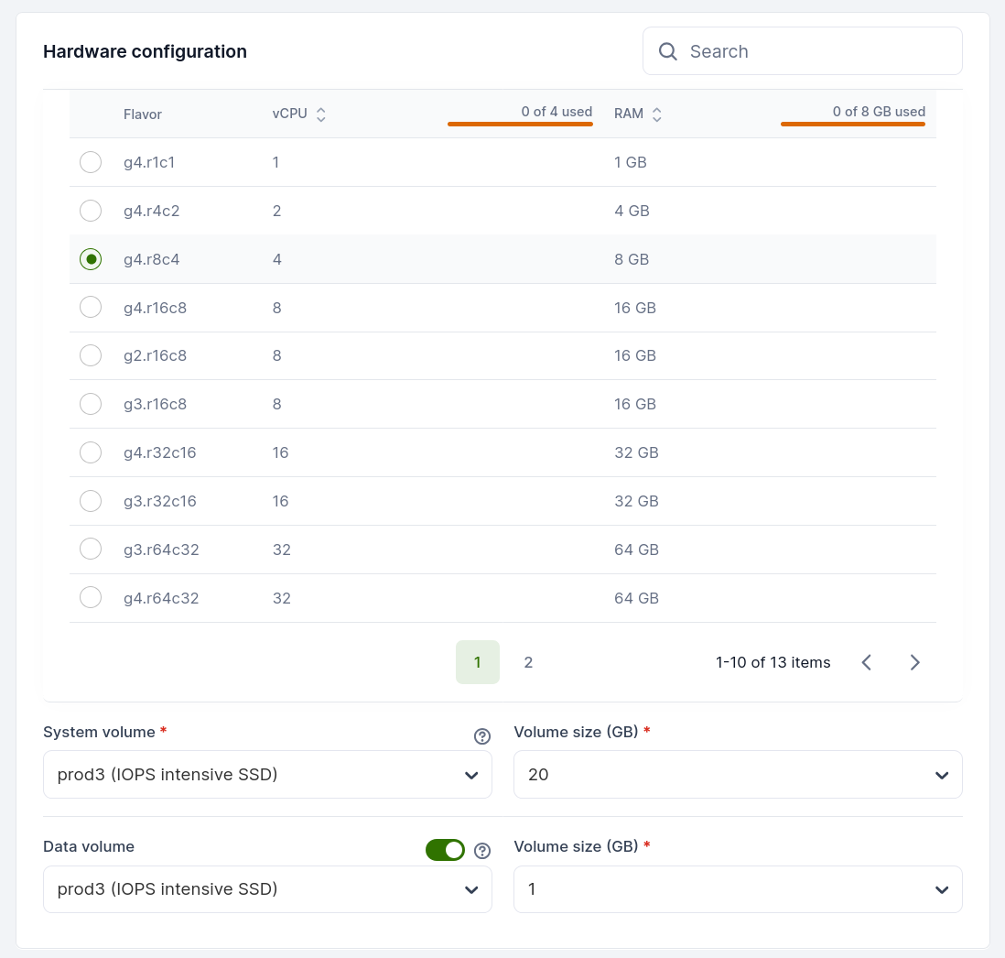This screenshot has width=1005, height=958.
Task: Open Data volume help question icon
Action: pos(482,851)
